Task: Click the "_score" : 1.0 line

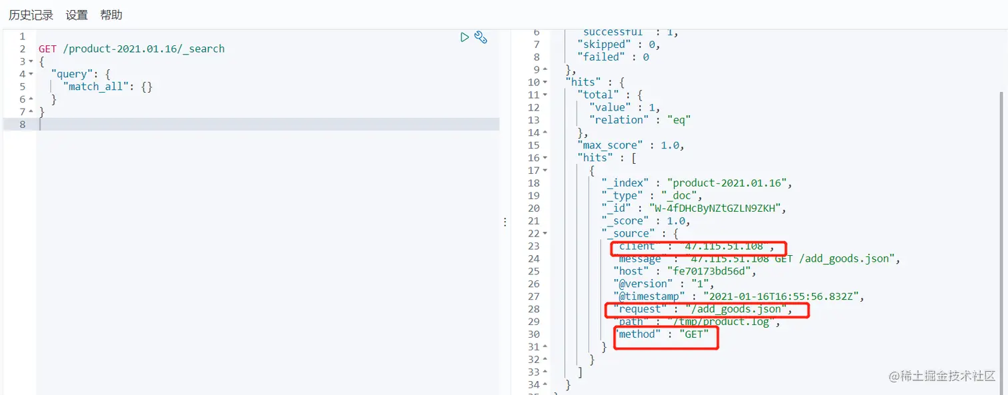Action: (645, 221)
